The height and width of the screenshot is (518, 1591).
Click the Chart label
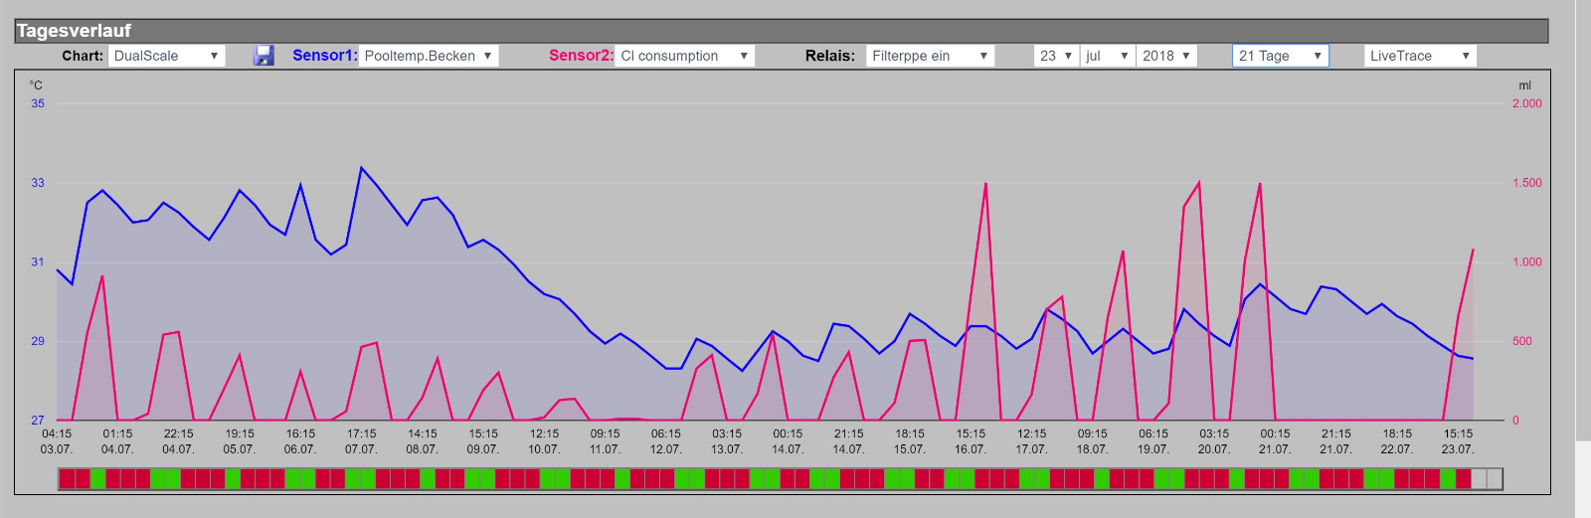tap(83, 56)
